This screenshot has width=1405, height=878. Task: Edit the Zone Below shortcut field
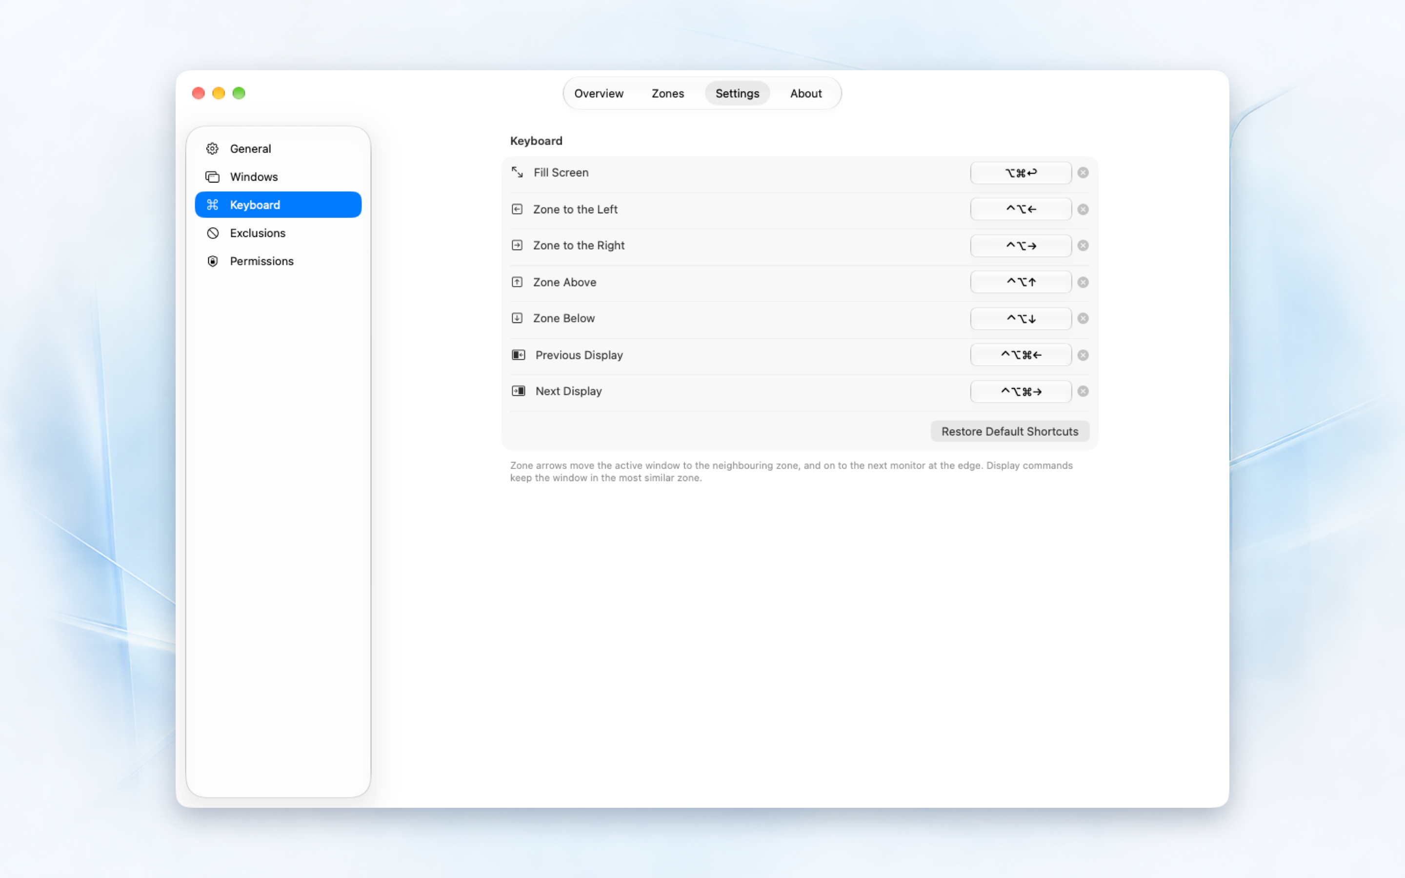(1021, 318)
